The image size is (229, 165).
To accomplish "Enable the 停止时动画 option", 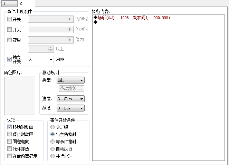I will pos(9,134).
